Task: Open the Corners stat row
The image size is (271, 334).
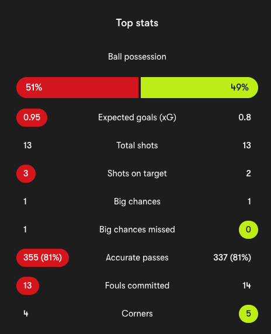Action: (137, 314)
